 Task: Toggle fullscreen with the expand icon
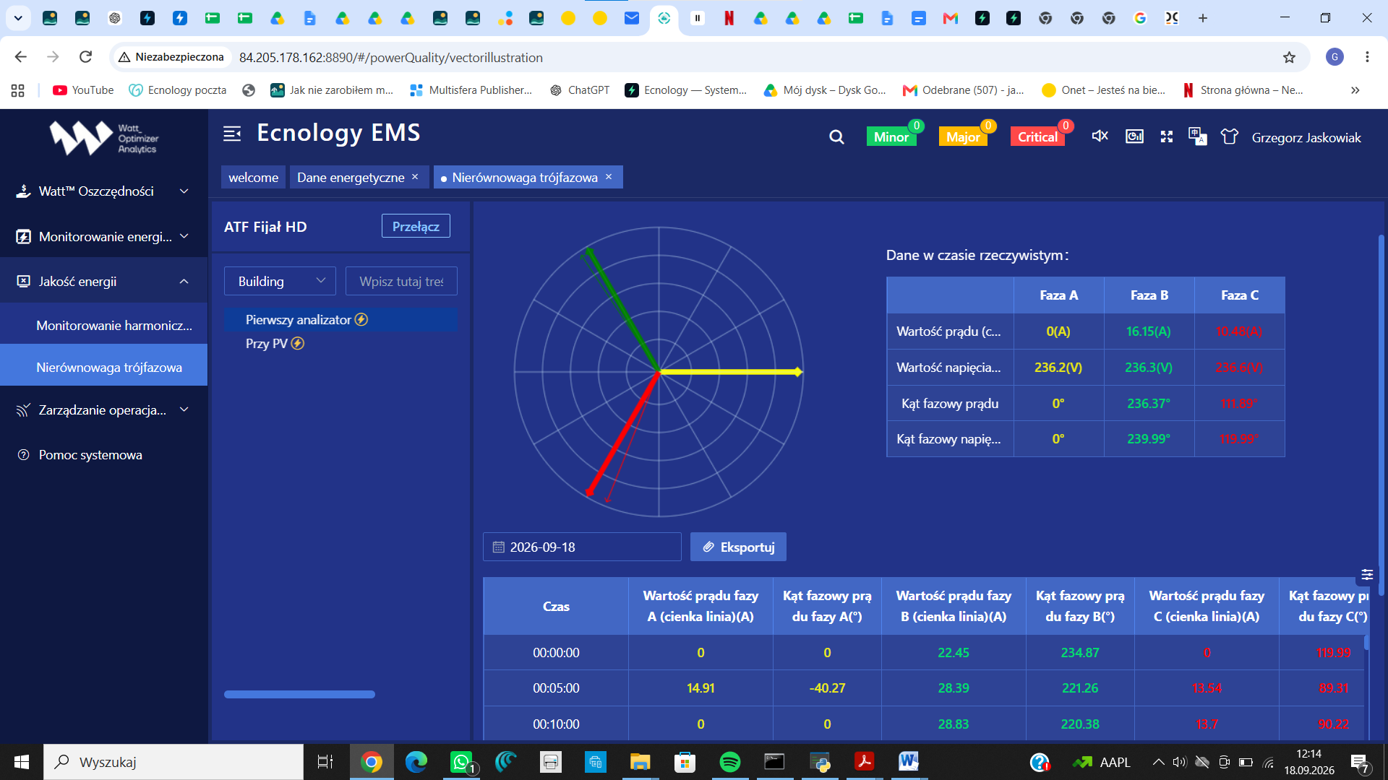coord(1167,136)
